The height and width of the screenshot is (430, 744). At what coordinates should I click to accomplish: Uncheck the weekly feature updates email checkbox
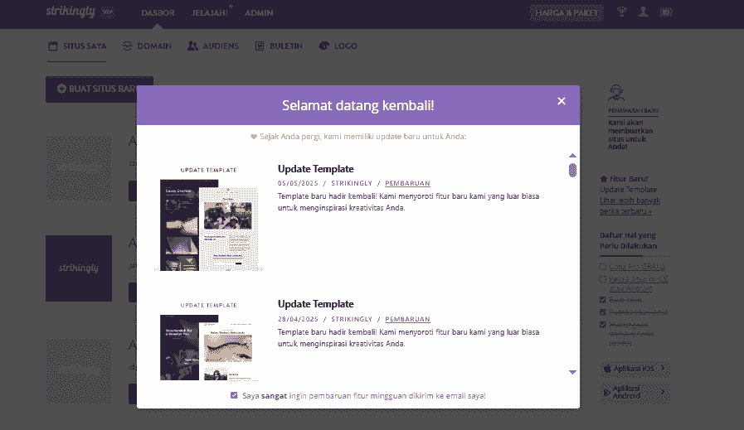coord(234,395)
